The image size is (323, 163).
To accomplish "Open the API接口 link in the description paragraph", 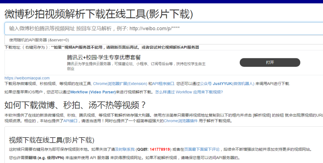I will coord(70,121).
